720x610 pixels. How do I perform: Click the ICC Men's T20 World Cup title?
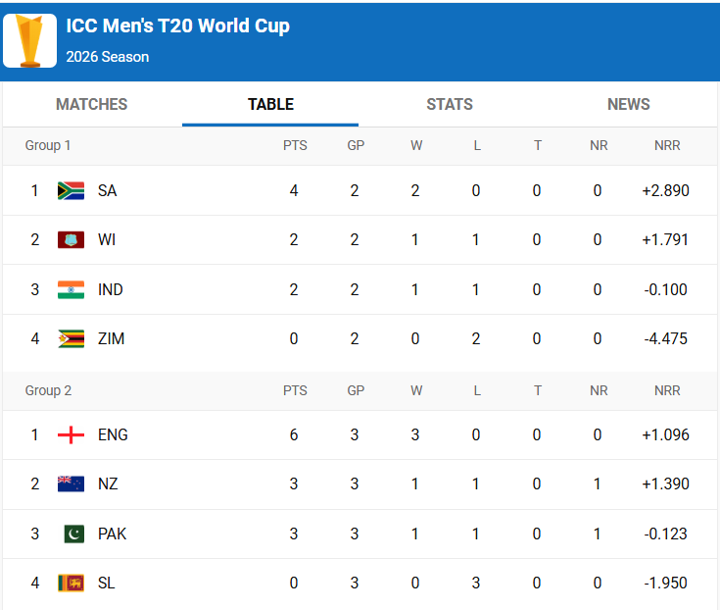tap(177, 26)
